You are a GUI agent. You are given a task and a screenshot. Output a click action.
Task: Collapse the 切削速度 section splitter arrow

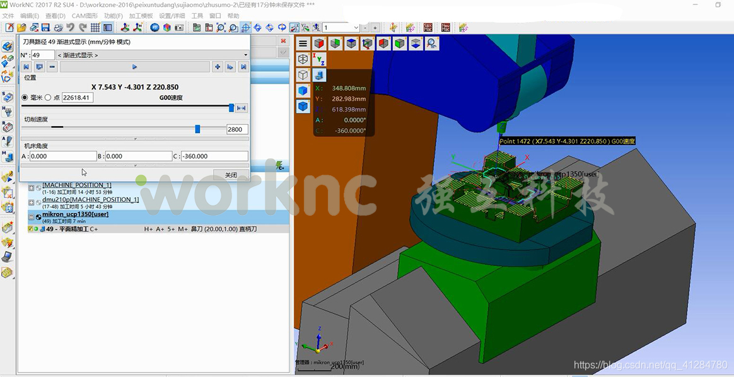coord(136,139)
